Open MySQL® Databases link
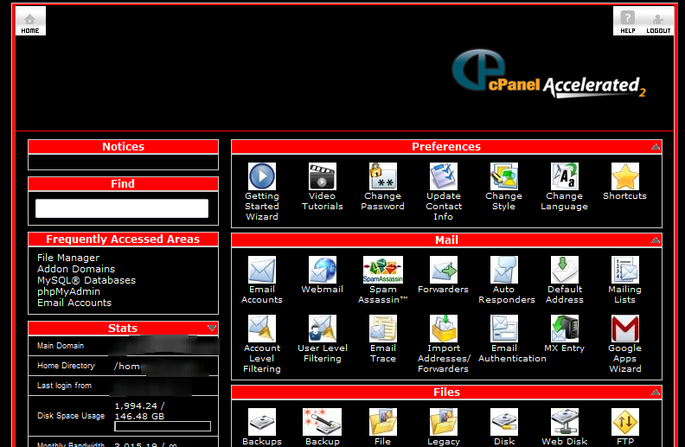The image size is (685, 447). point(86,280)
